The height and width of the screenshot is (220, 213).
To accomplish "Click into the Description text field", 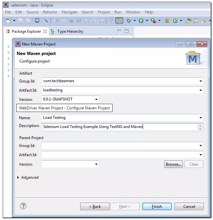I will coord(119,127).
